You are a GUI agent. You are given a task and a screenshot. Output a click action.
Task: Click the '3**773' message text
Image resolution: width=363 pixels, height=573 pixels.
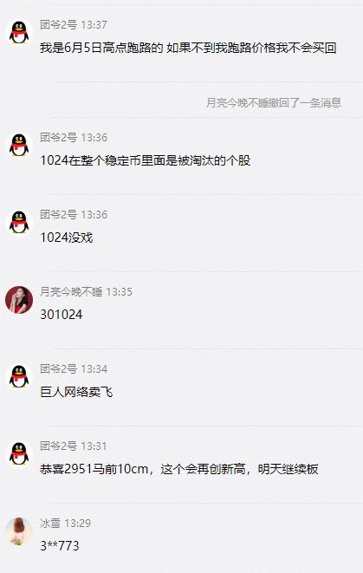pyautogui.click(x=60, y=546)
